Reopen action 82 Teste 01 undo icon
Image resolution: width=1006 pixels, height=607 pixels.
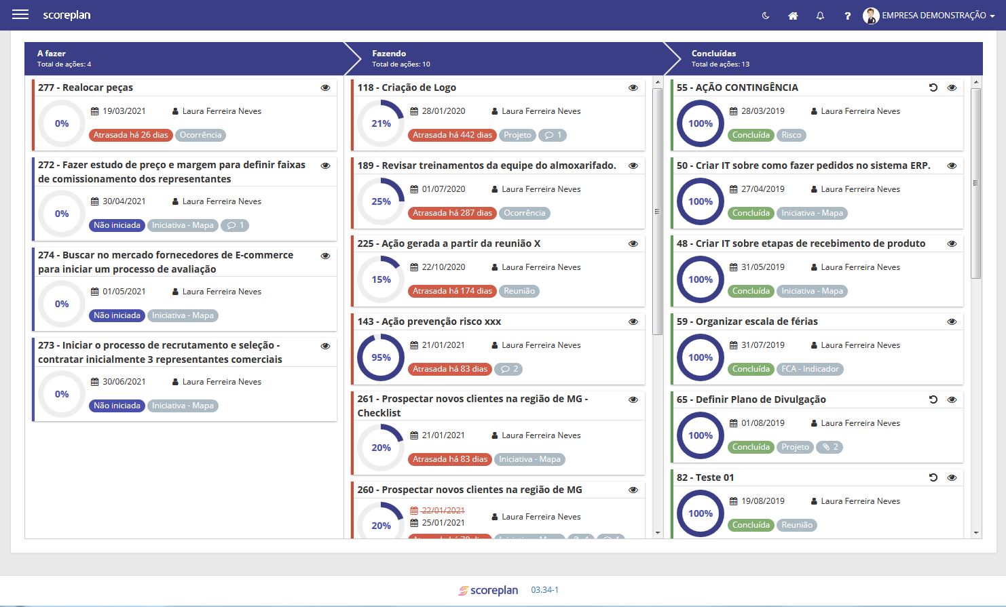933,477
